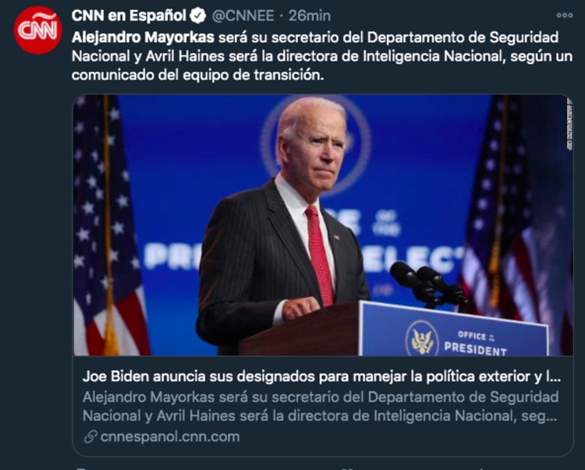Open the 26min timestamp link
The width and height of the screenshot is (585, 470).
point(310,16)
